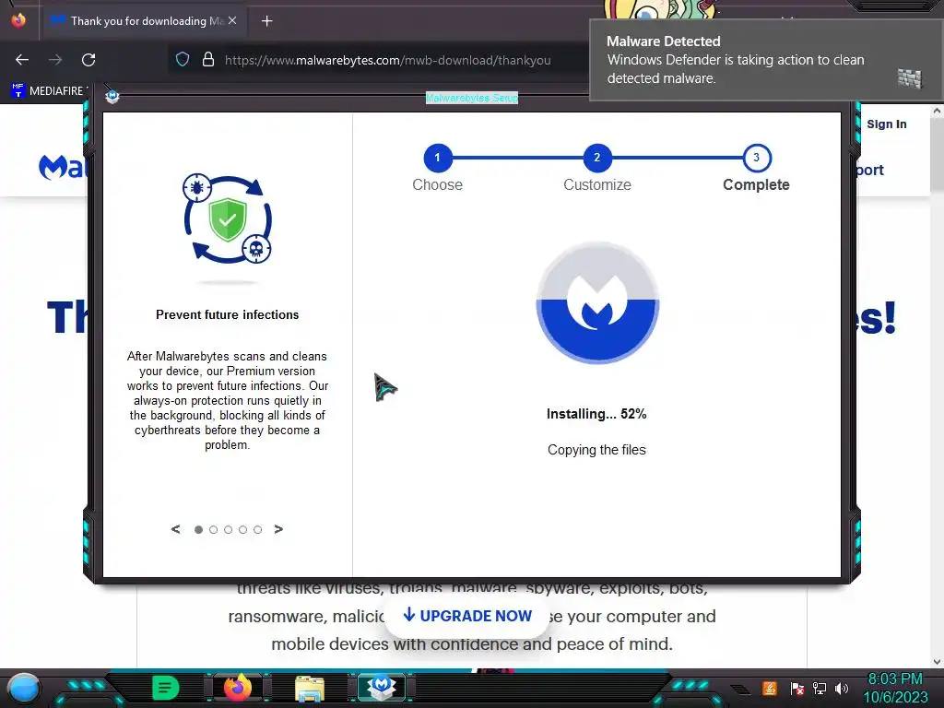Open tracking protection shield icon
Screen dimensions: 944x708
click(x=183, y=59)
